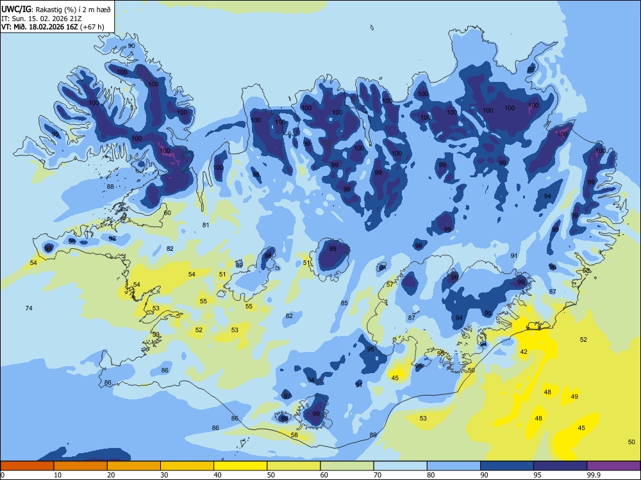Click the map value 88
Screen dimensions: 641x480
110,186
